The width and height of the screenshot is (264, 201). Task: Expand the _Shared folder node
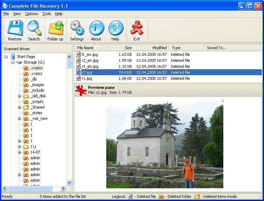click(x=20, y=107)
